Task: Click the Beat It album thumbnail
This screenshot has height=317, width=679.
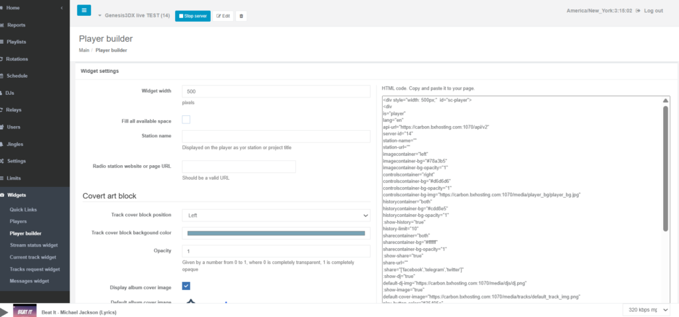Action: pos(24,311)
